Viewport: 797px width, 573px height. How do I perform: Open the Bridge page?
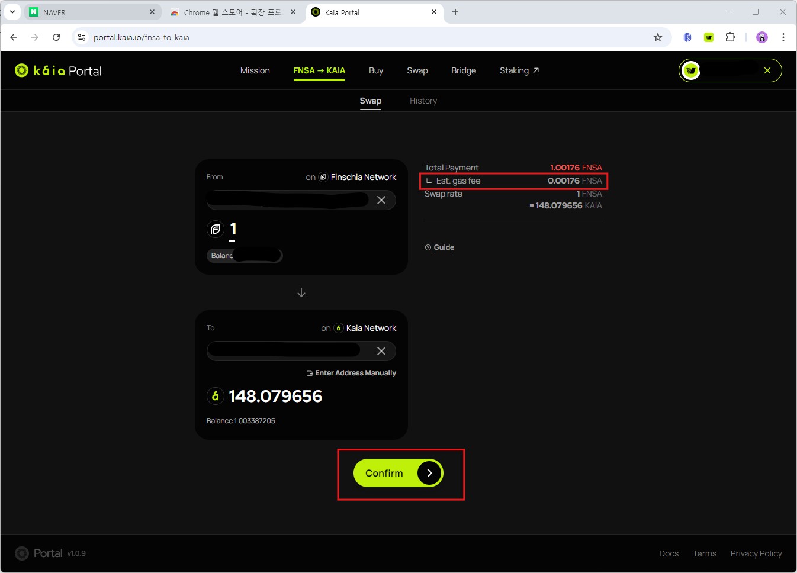click(x=464, y=70)
